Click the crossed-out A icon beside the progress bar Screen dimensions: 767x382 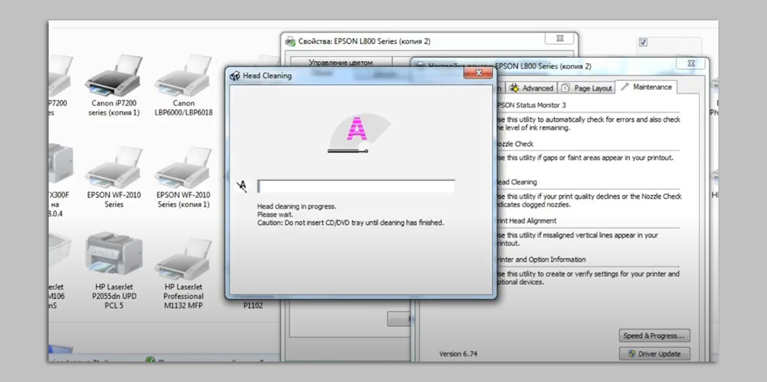(242, 186)
